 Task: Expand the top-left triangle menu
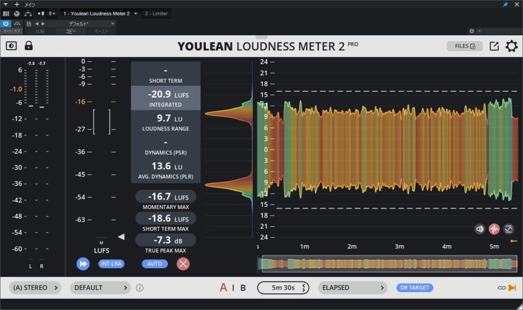pos(5,4)
